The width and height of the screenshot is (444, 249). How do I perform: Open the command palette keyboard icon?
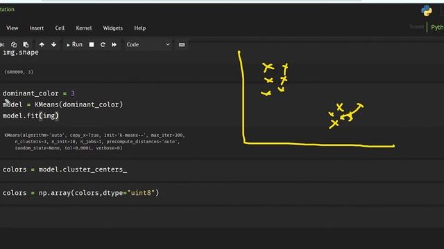click(182, 44)
